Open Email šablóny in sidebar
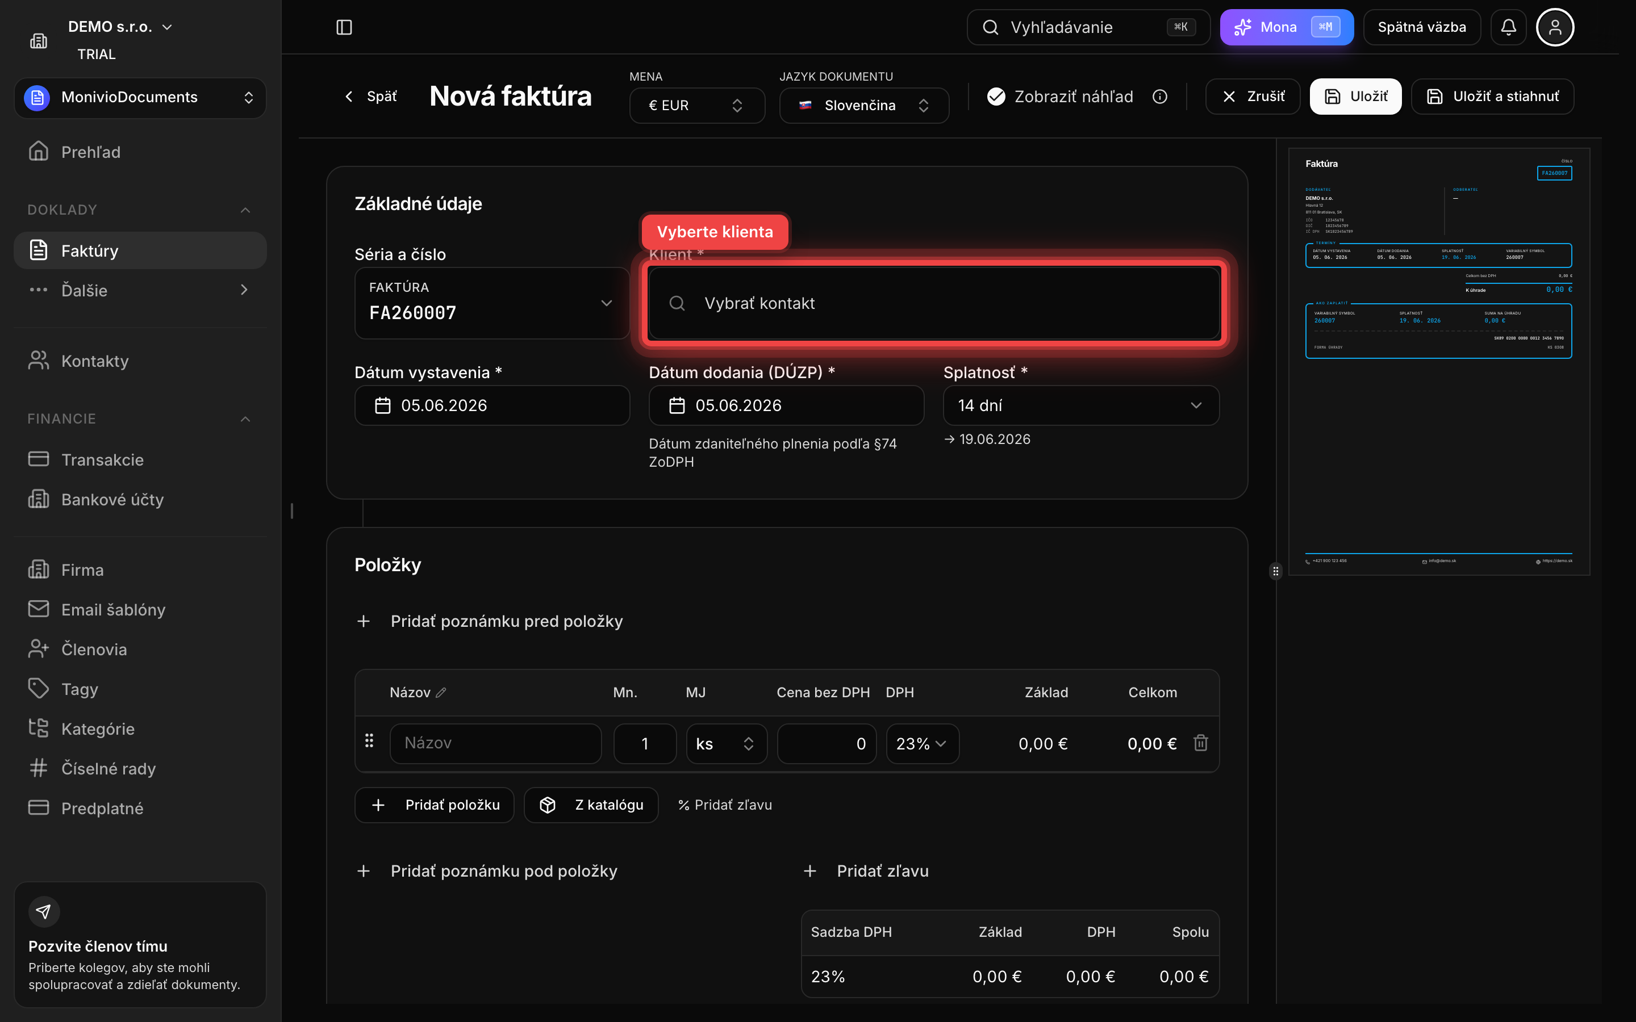 click(140, 610)
